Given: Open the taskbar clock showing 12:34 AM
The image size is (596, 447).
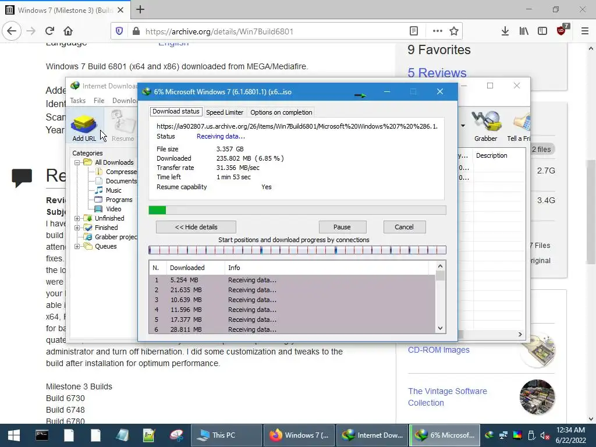Looking at the screenshot, I should point(570,435).
